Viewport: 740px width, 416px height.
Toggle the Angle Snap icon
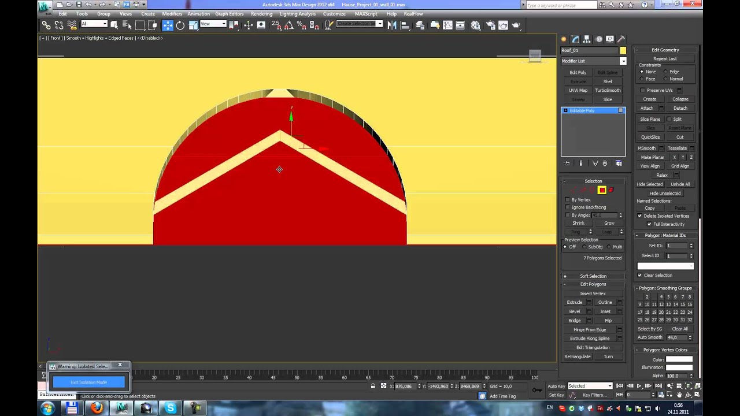(x=288, y=25)
